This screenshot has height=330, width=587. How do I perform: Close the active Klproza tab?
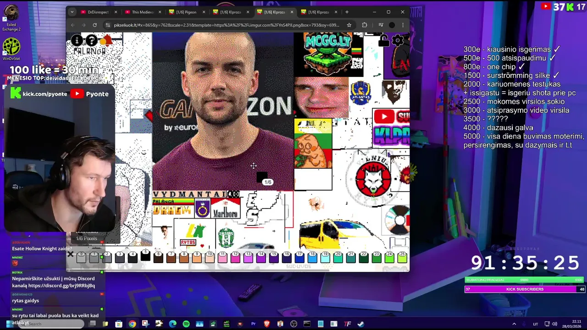point(292,12)
